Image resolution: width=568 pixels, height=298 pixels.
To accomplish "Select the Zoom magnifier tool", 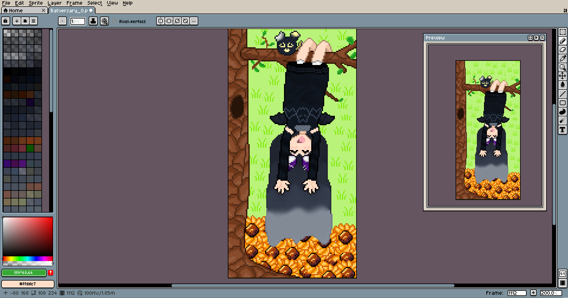I will click(562, 67).
